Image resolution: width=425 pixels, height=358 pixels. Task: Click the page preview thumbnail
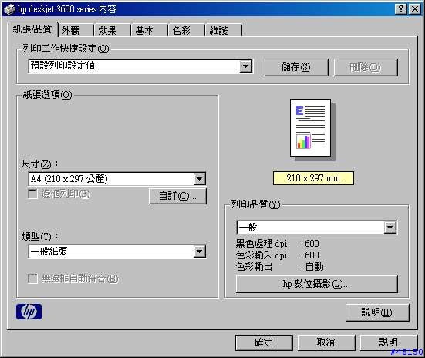pos(311,128)
